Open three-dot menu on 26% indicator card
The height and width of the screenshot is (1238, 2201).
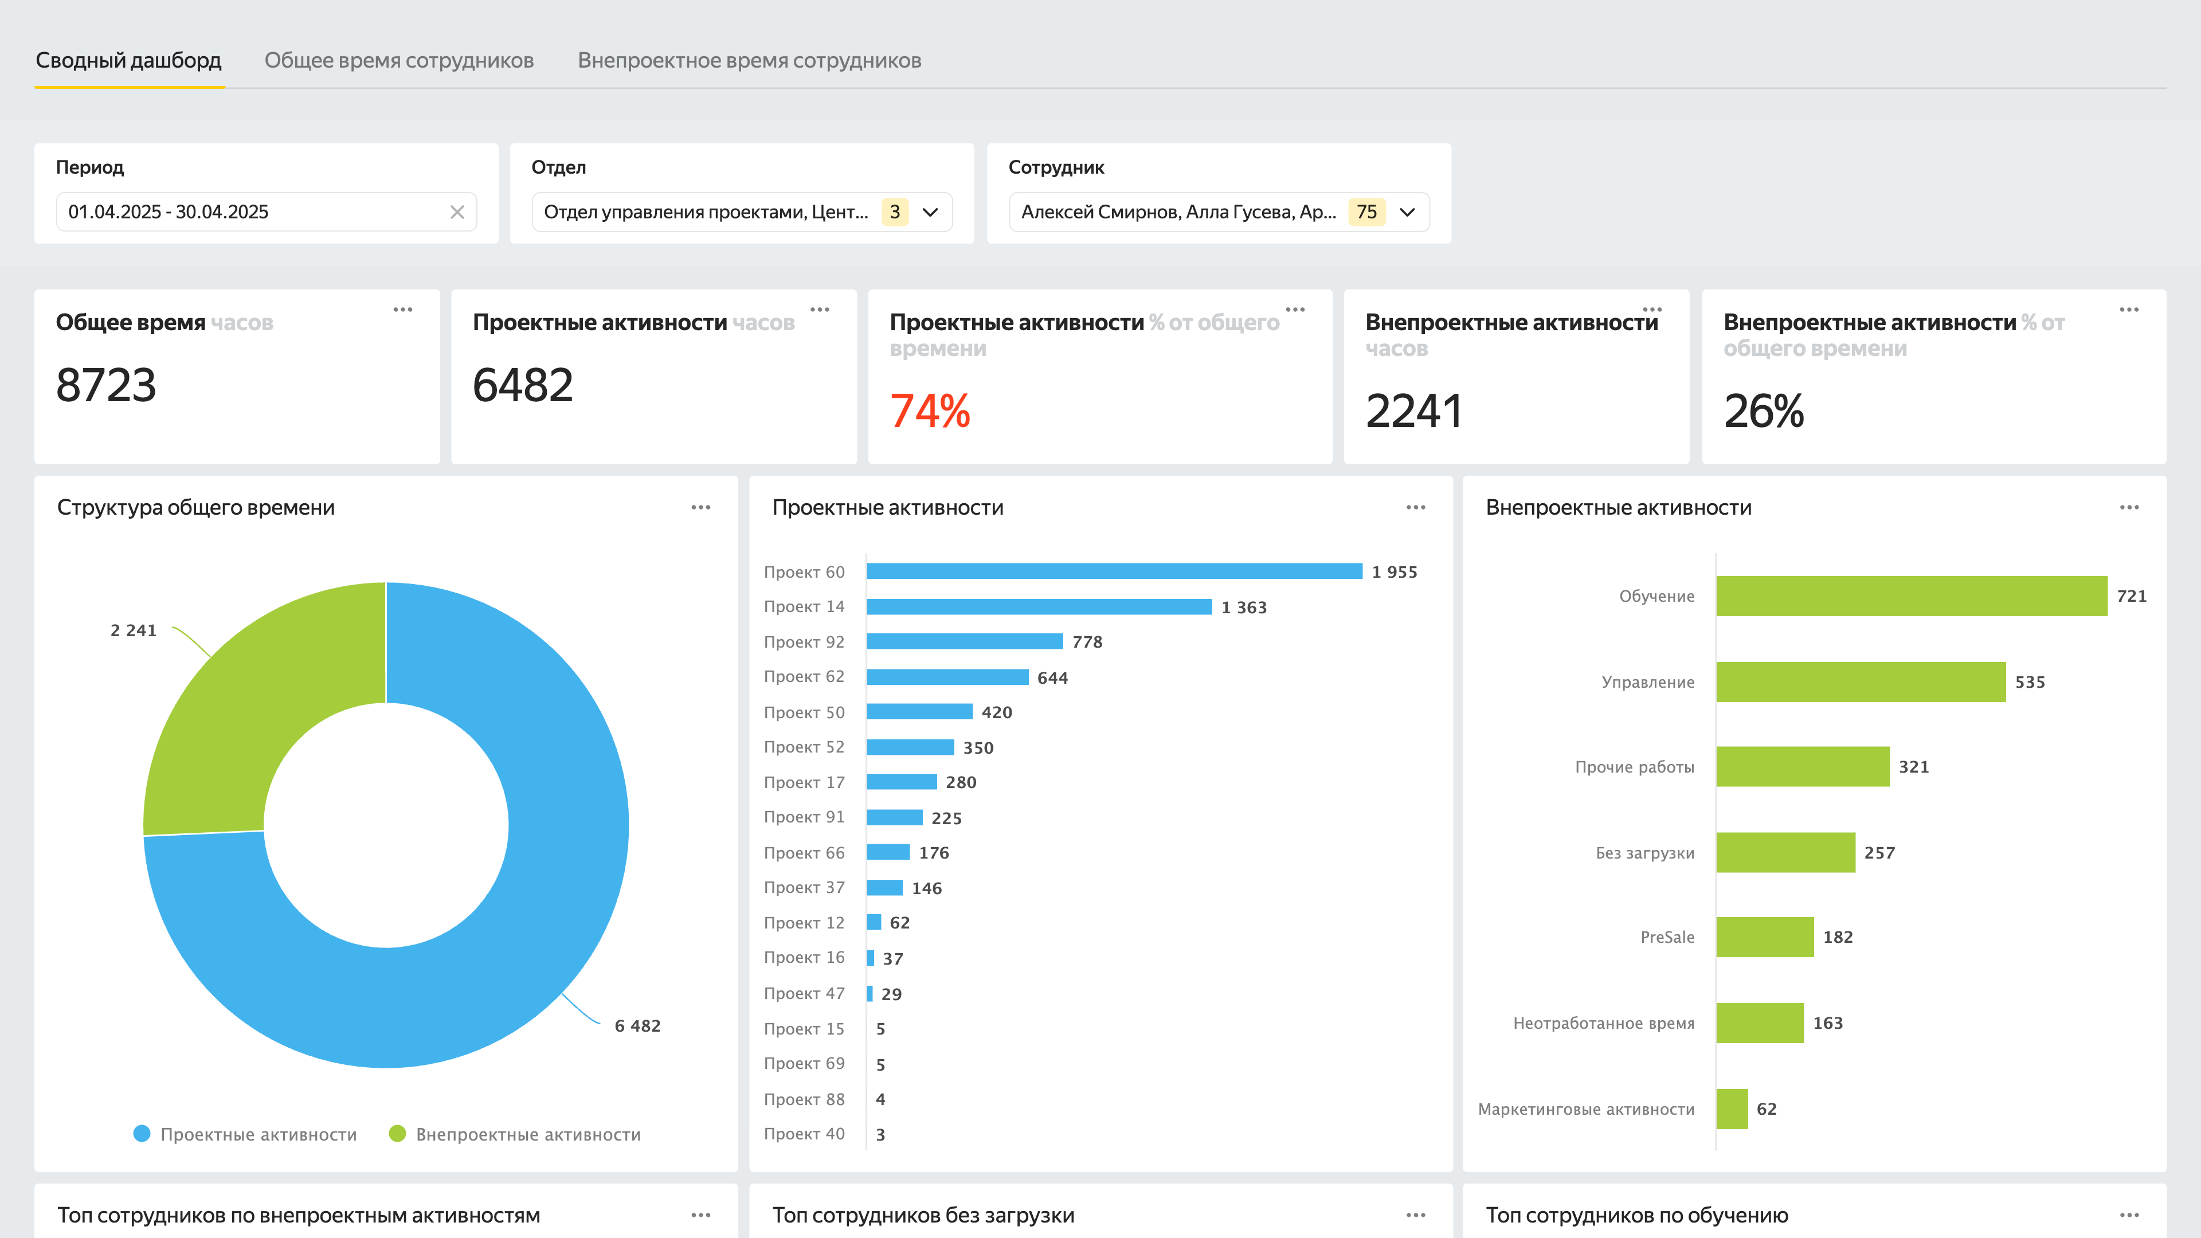(x=2128, y=309)
